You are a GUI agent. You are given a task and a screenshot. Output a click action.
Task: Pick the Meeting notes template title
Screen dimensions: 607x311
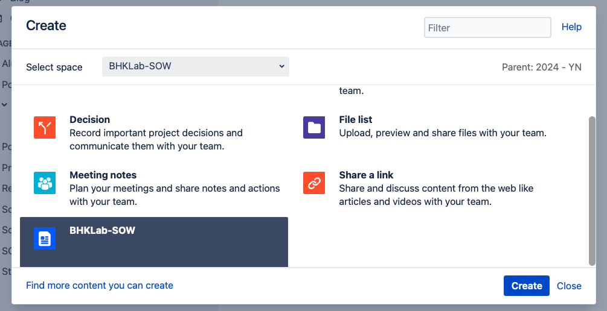point(103,175)
